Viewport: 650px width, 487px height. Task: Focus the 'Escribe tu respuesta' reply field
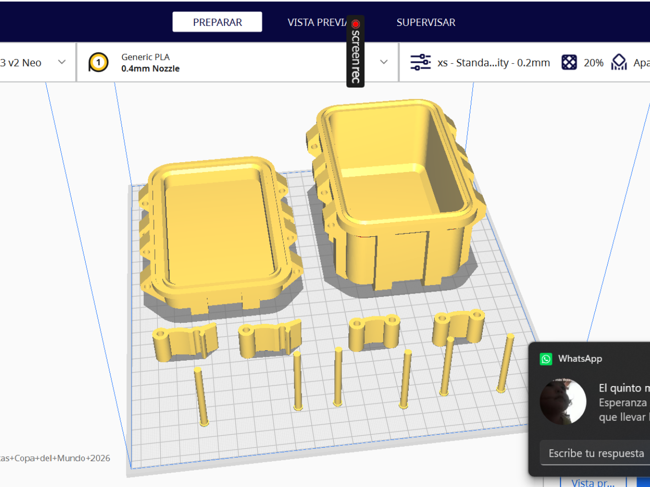pyautogui.click(x=595, y=453)
